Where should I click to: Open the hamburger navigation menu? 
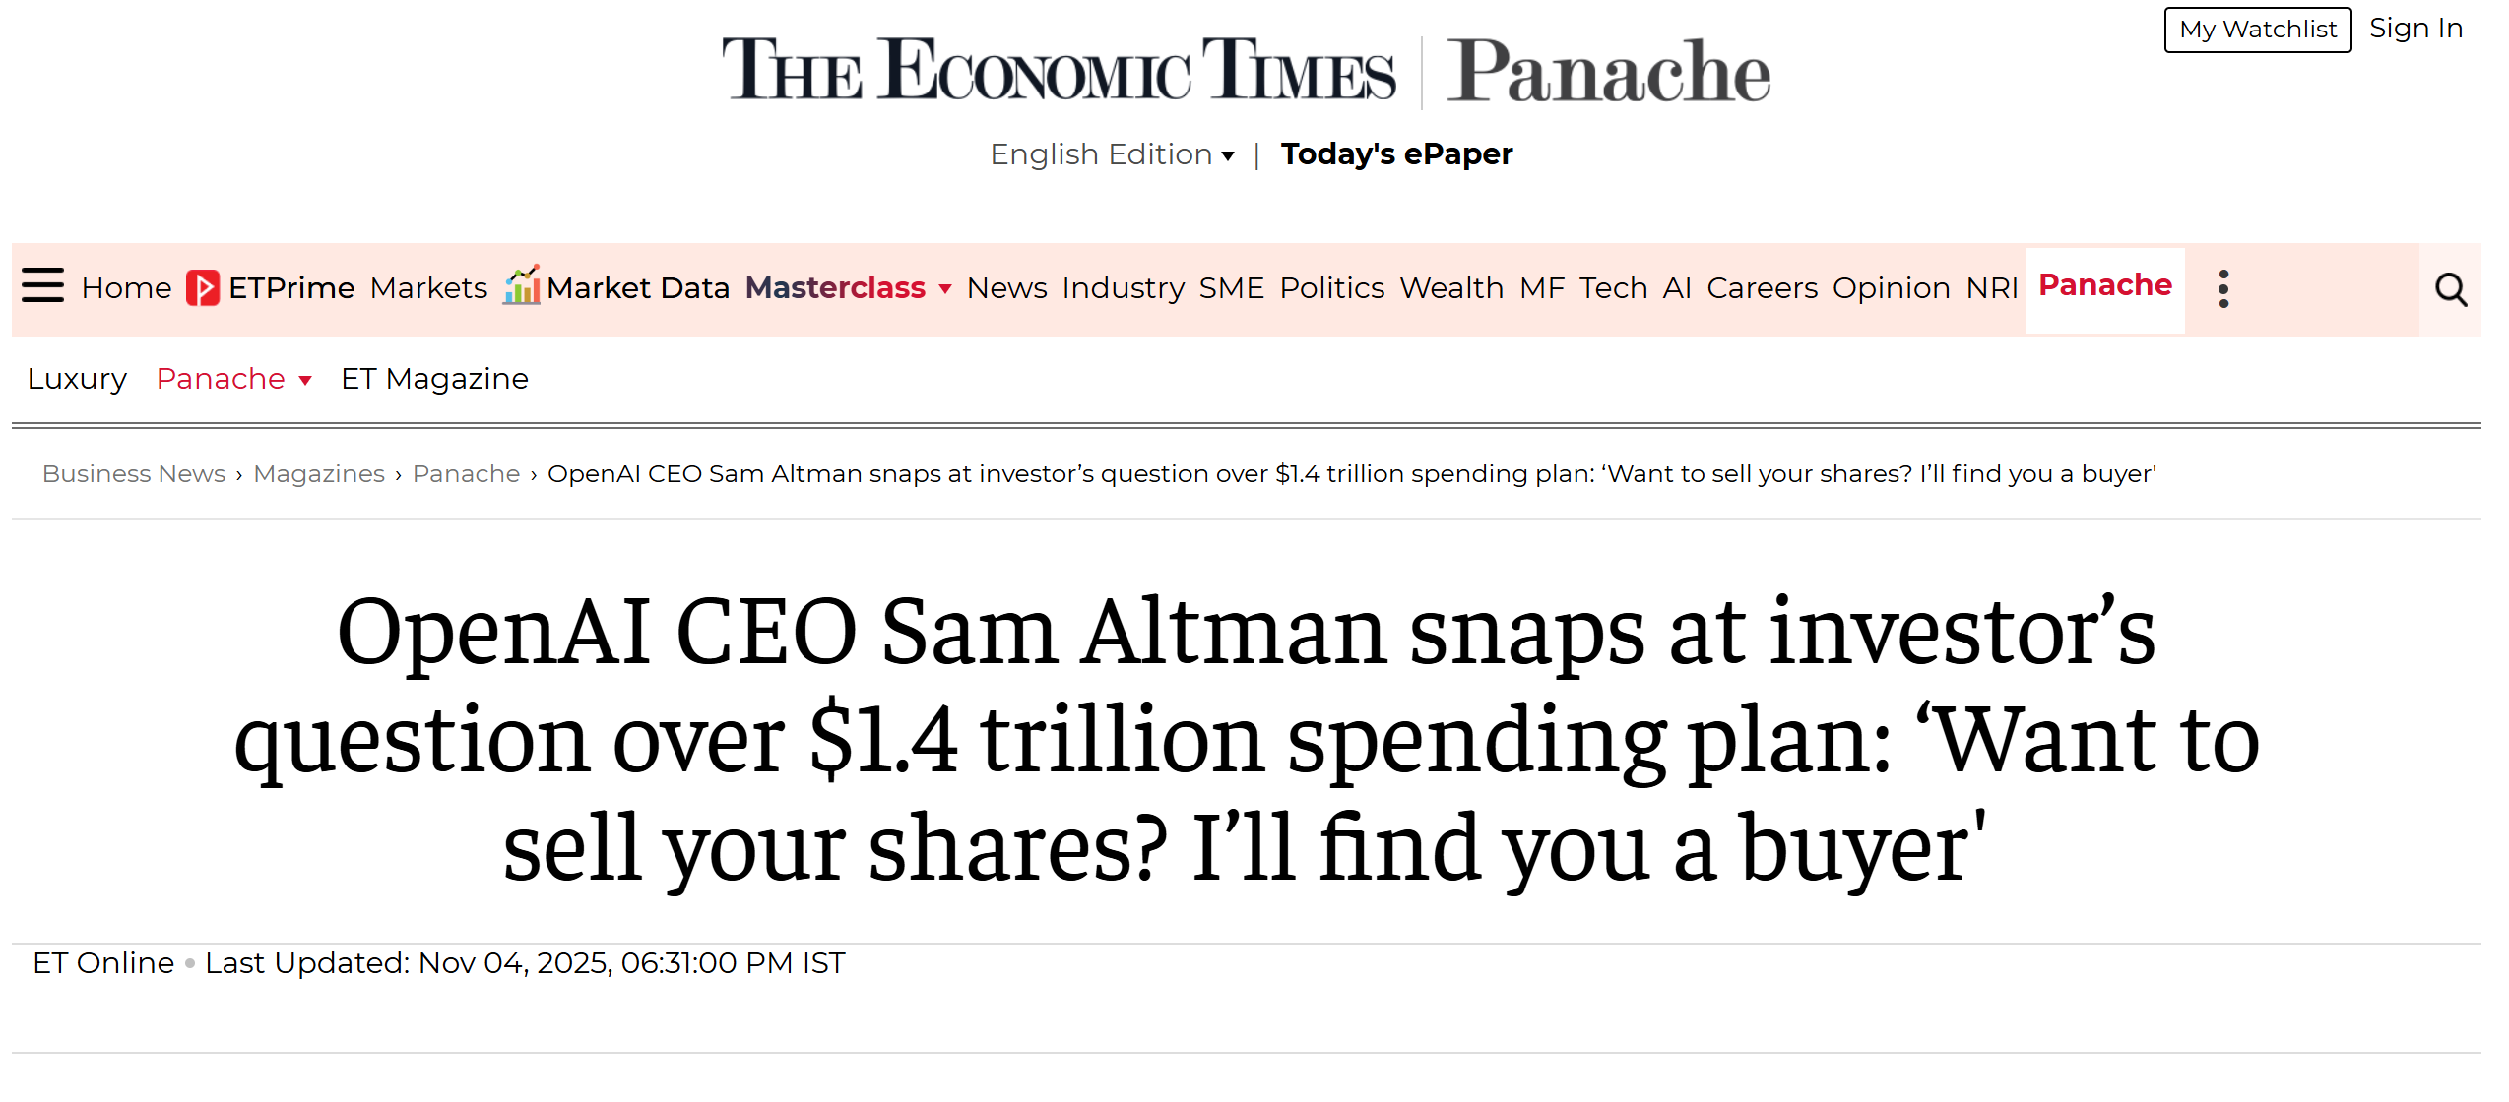[x=43, y=286]
